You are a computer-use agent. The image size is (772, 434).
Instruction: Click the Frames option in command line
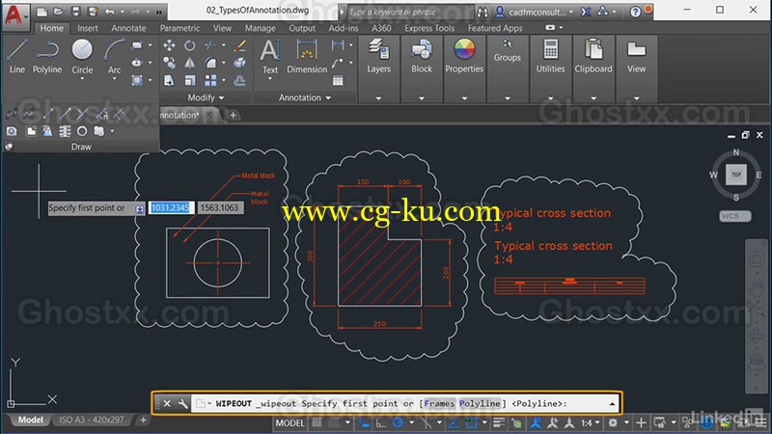tap(439, 403)
